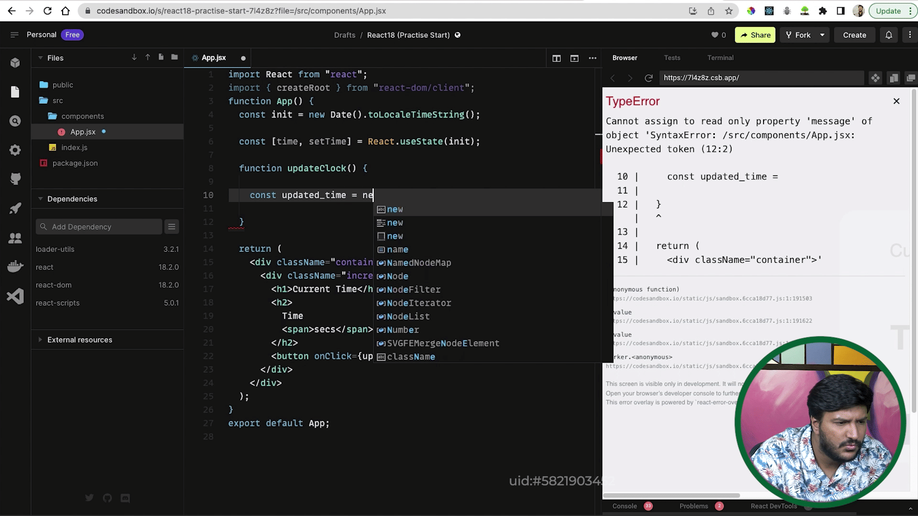918x516 pixels.
Task: Toggle split editor layout icon
Action: (x=557, y=58)
